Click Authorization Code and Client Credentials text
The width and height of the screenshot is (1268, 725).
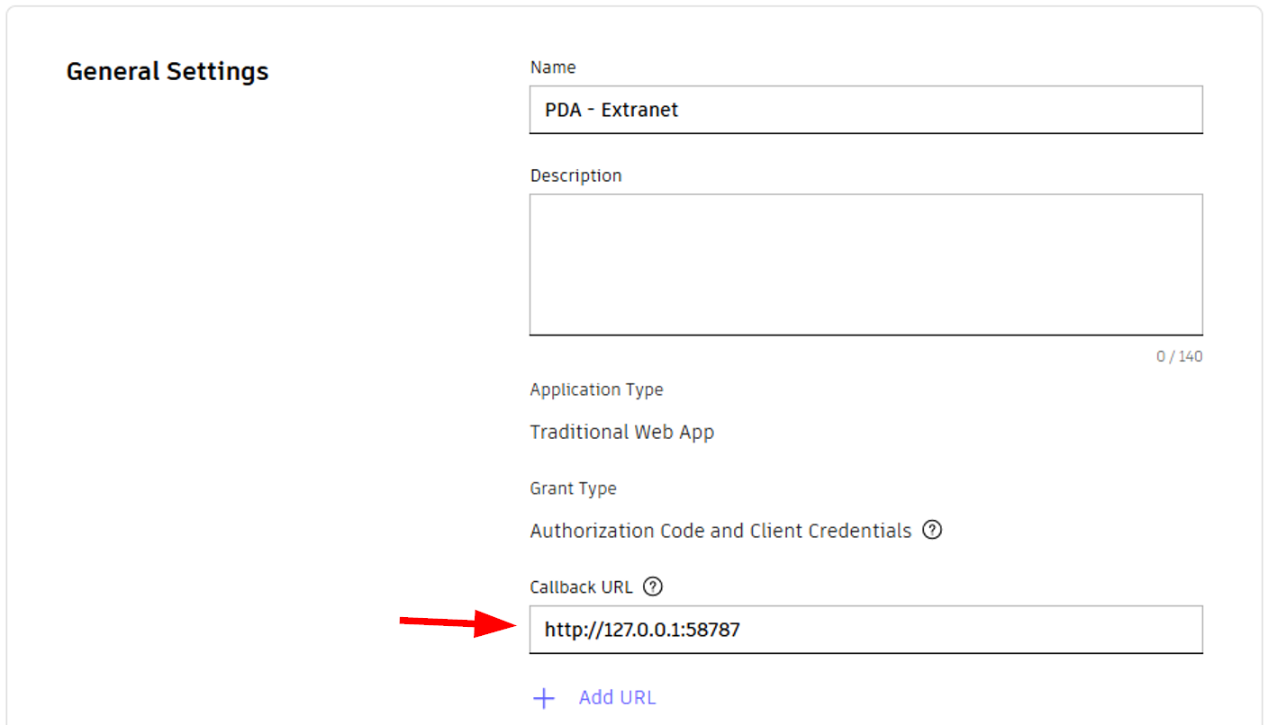click(720, 531)
